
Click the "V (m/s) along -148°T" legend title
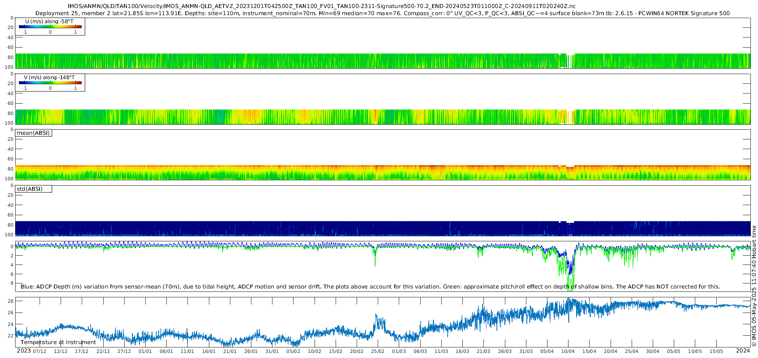[49, 77]
